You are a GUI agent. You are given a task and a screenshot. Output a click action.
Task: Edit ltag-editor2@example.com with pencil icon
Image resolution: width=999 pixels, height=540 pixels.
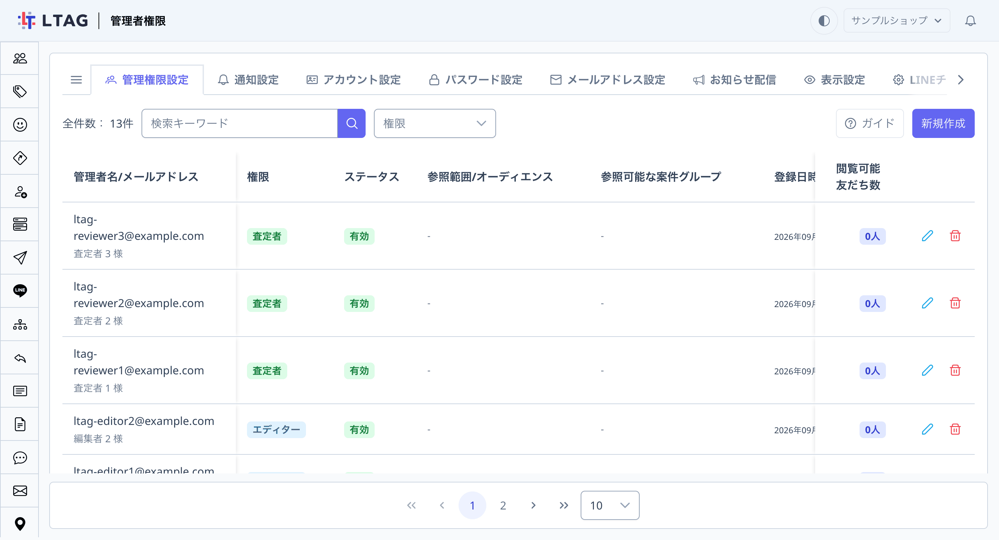pyautogui.click(x=927, y=429)
